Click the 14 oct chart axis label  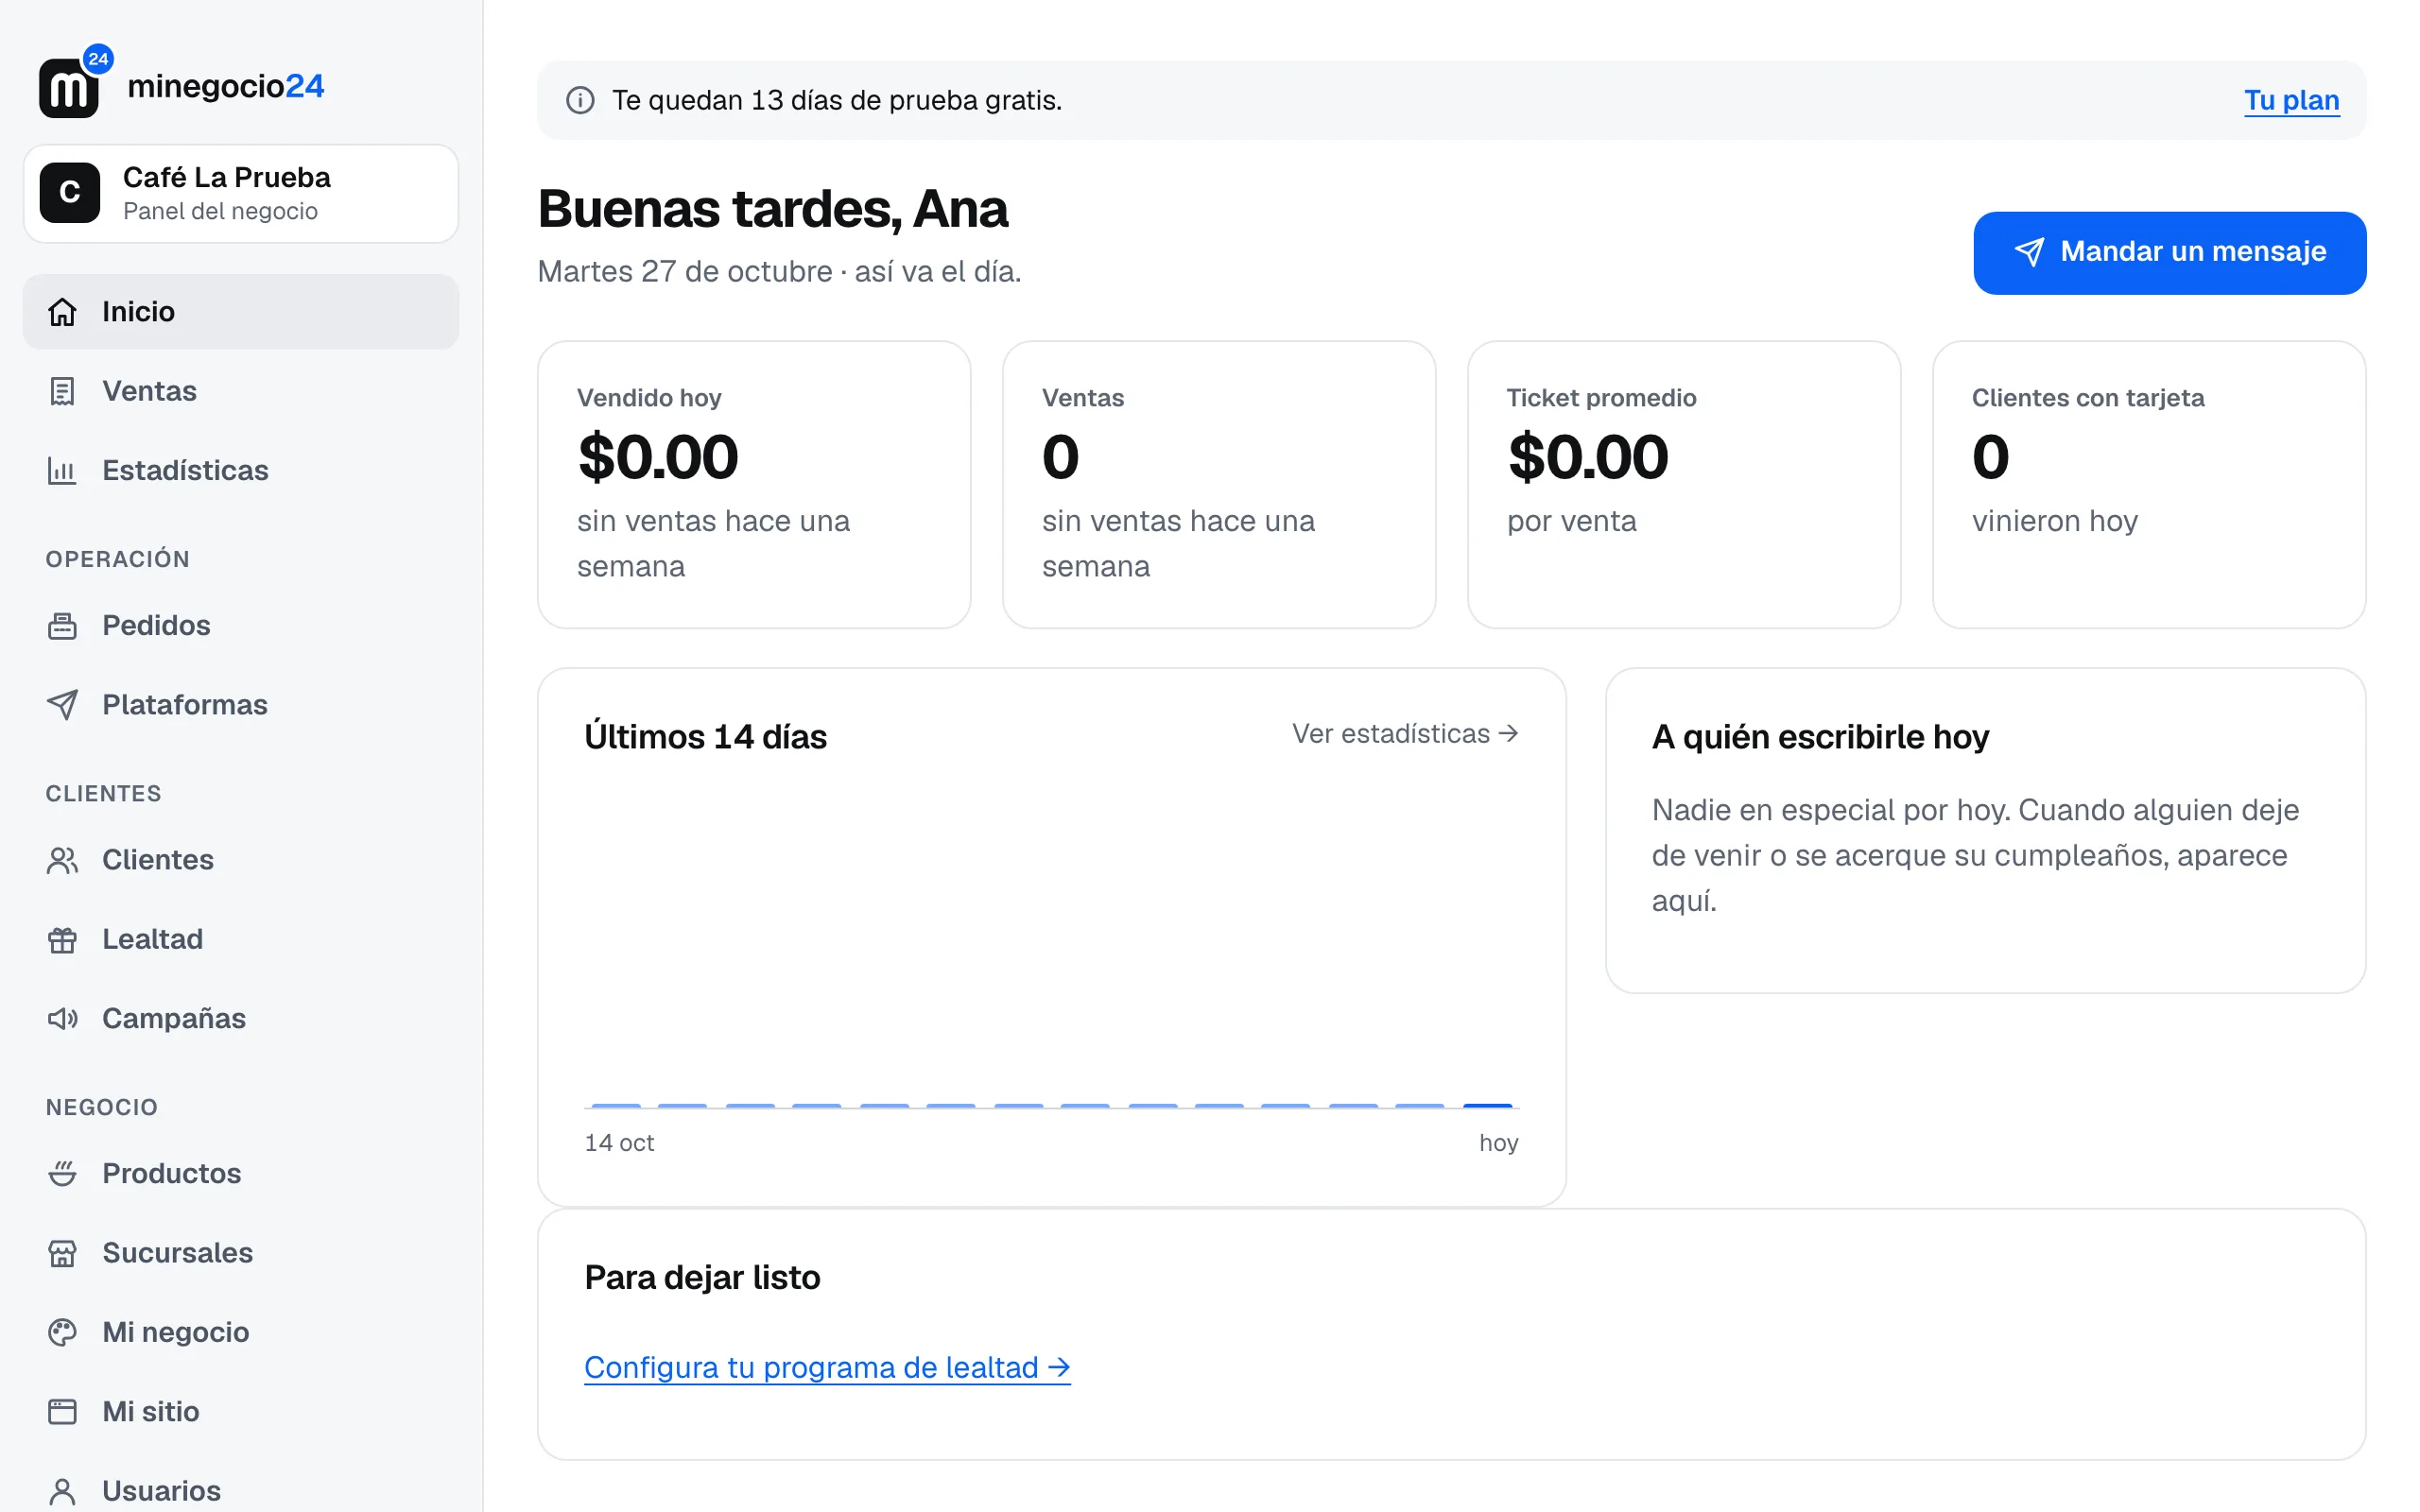[619, 1143]
